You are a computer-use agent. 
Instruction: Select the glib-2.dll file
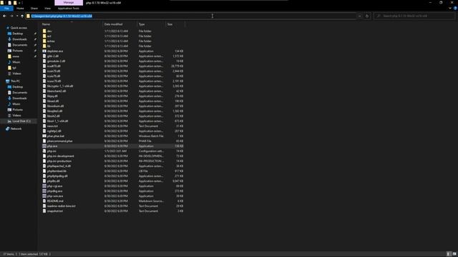pos(52,56)
